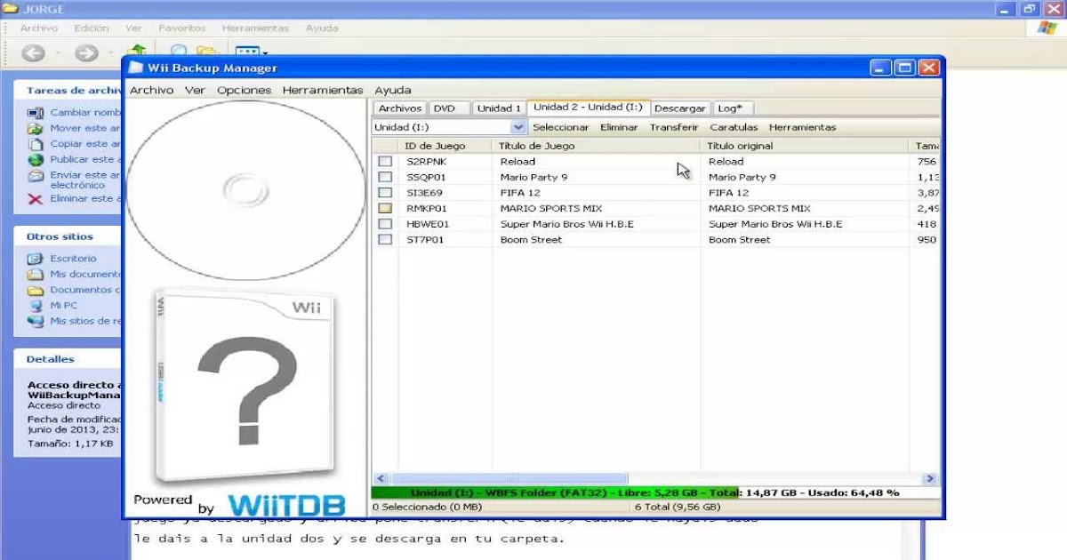Open Herramientas menu in Wii Backup Manager menubar
Image resolution: width=1067 pixels, height=560 pixels.
pyautogui.click(x=323, y=90)
